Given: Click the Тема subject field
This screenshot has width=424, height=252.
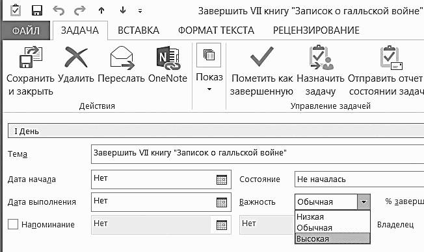Looking at the screenshot, I should pyautogui.click(x=258, y=154).
